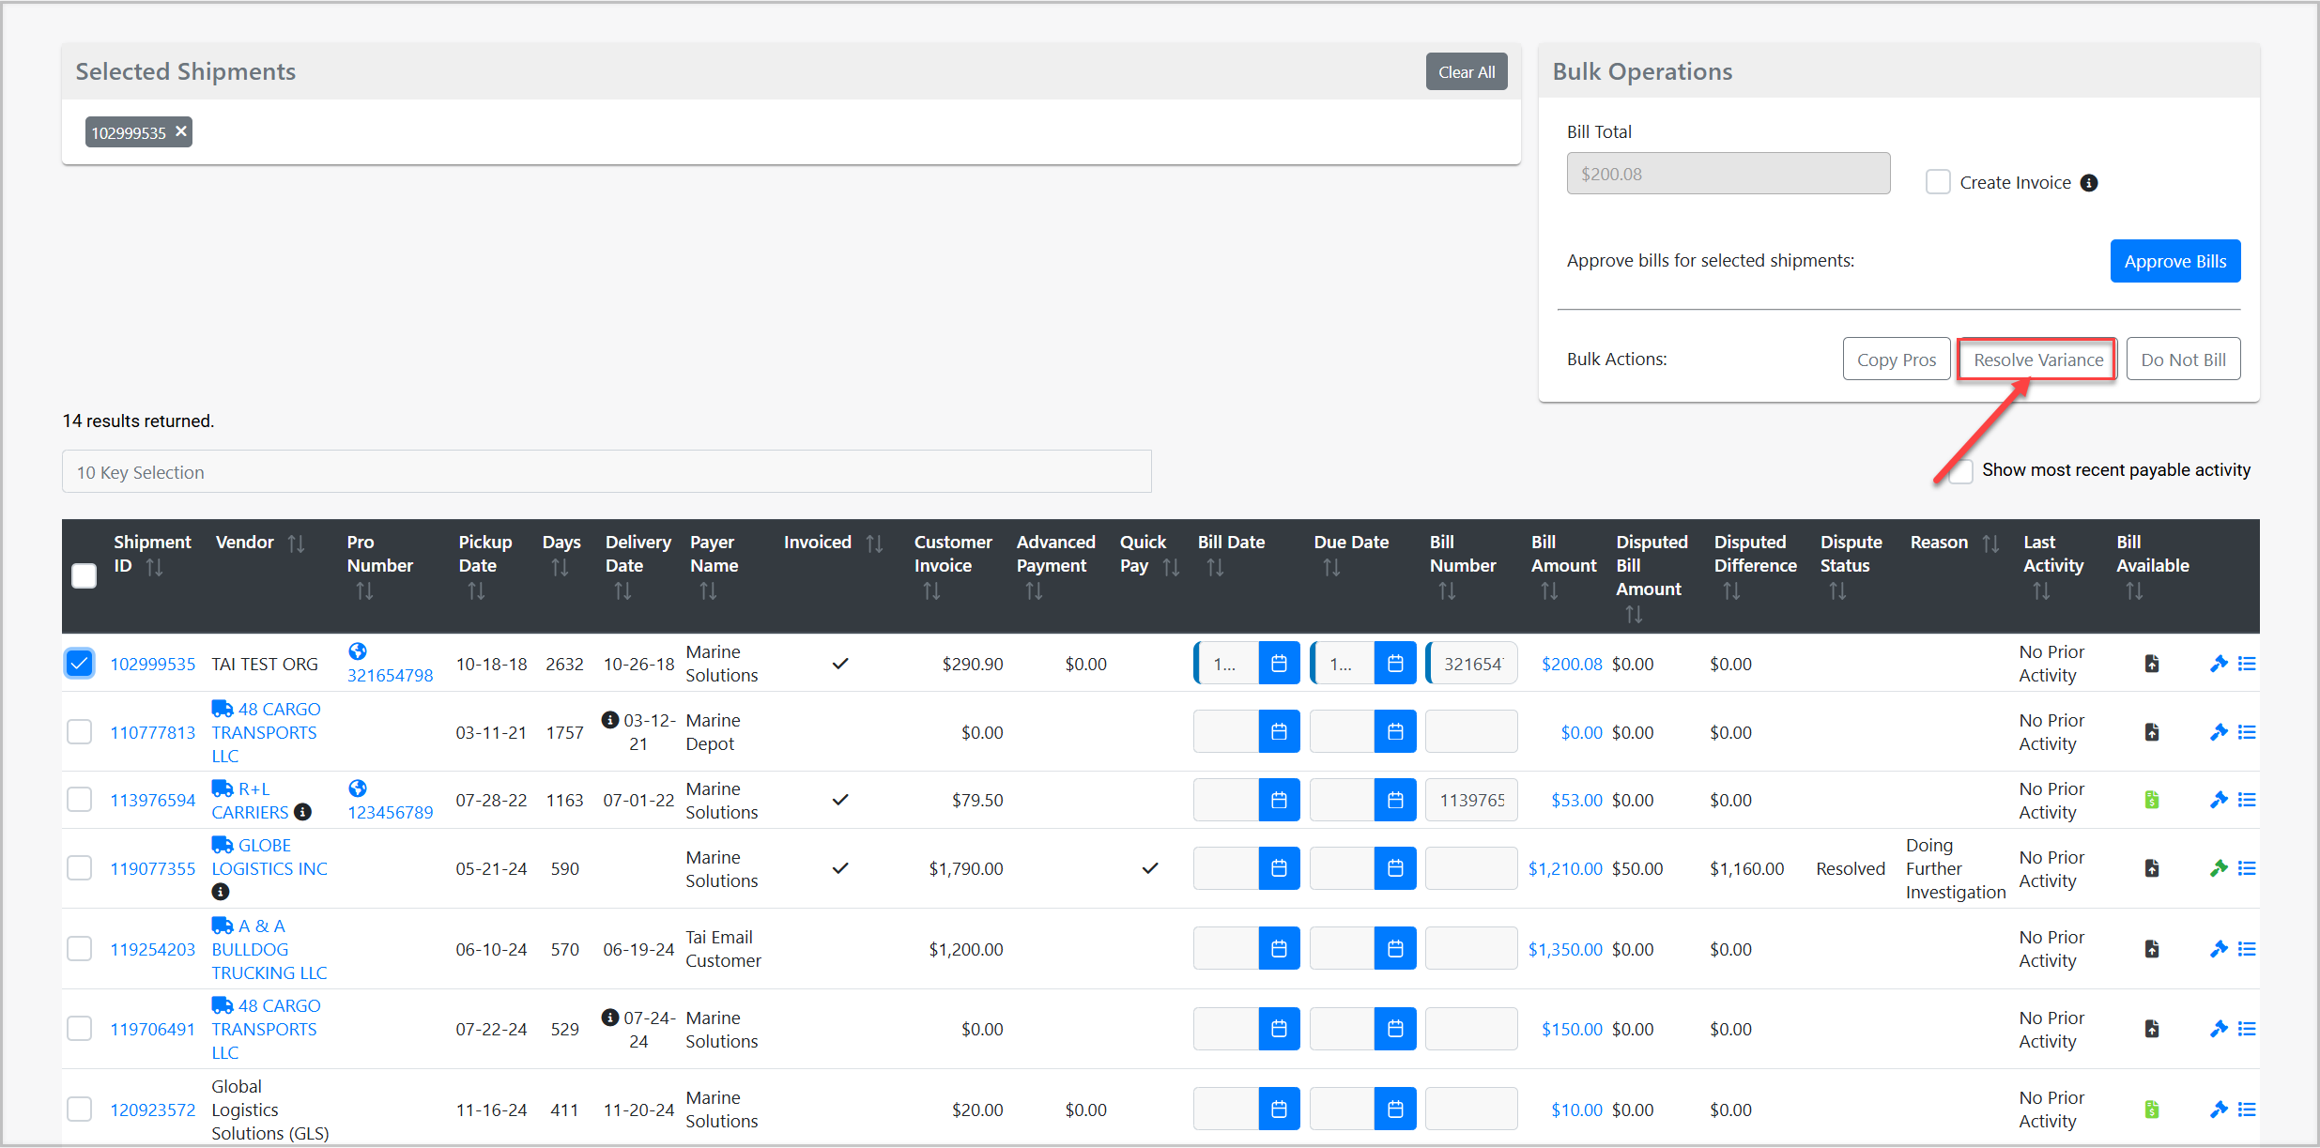This screenshot has width=2320, height=1148.
Task: Check Show most recent payable activity
Action: (x=1960, y=470)
